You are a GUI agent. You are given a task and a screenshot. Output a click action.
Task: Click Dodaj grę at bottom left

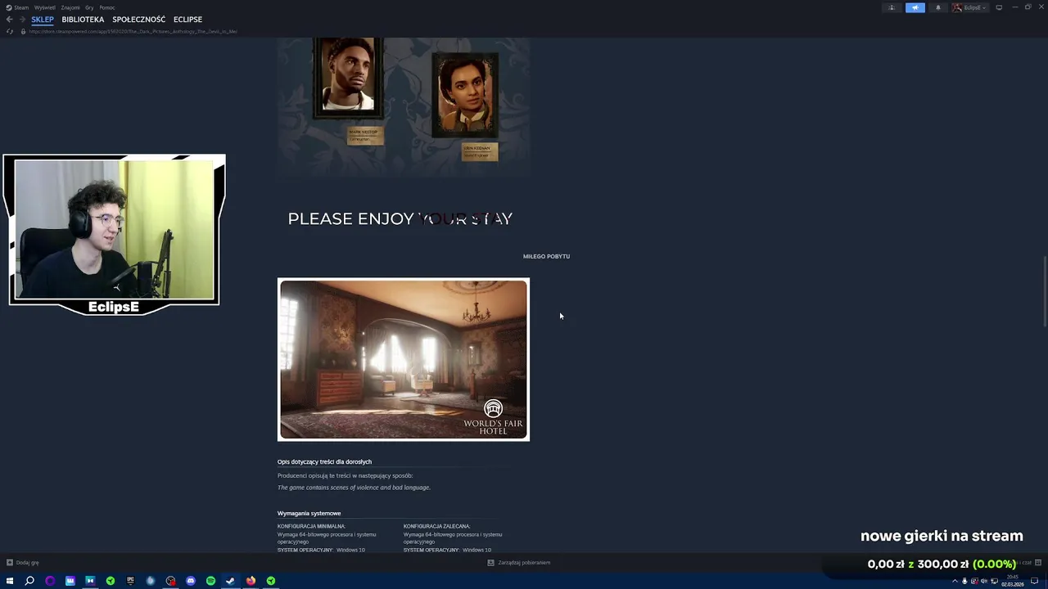click(x=23, y=563)
